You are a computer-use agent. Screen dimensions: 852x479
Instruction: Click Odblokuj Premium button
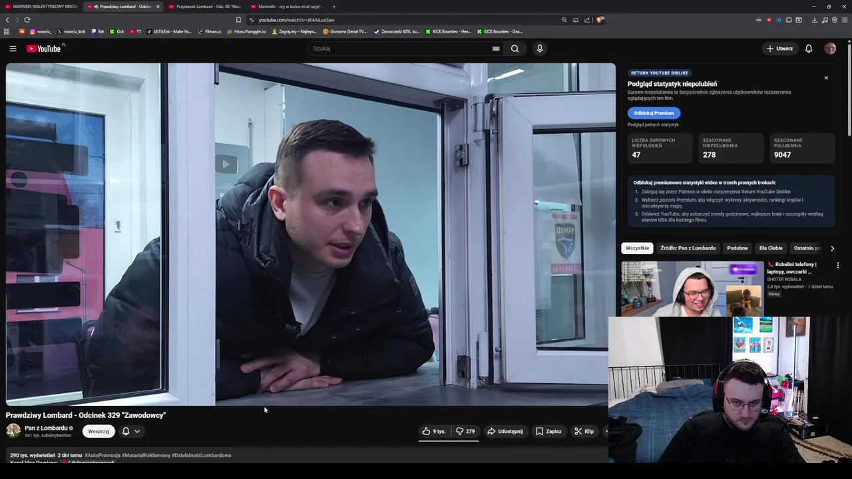coord(654,113)
